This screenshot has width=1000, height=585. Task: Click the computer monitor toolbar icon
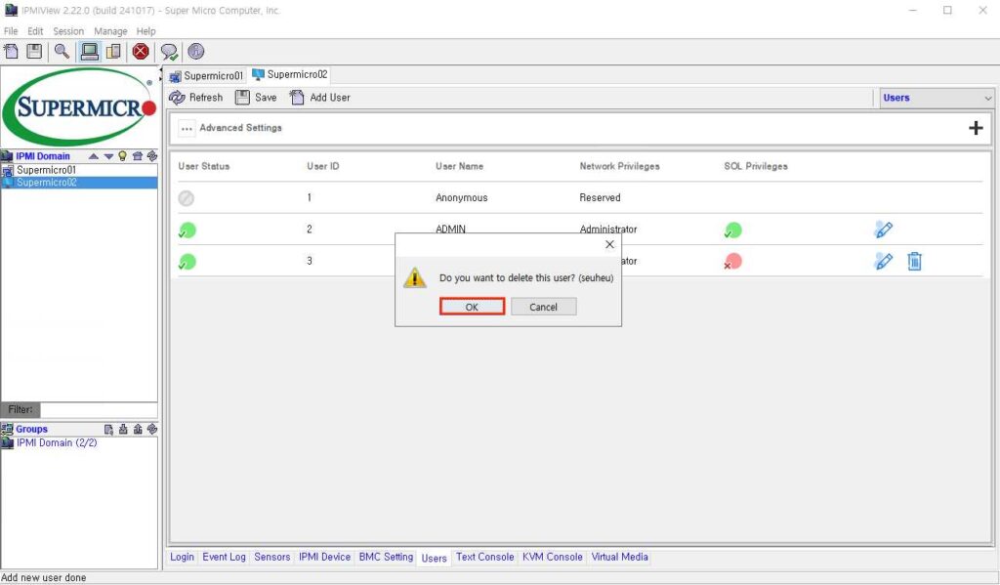90,51
